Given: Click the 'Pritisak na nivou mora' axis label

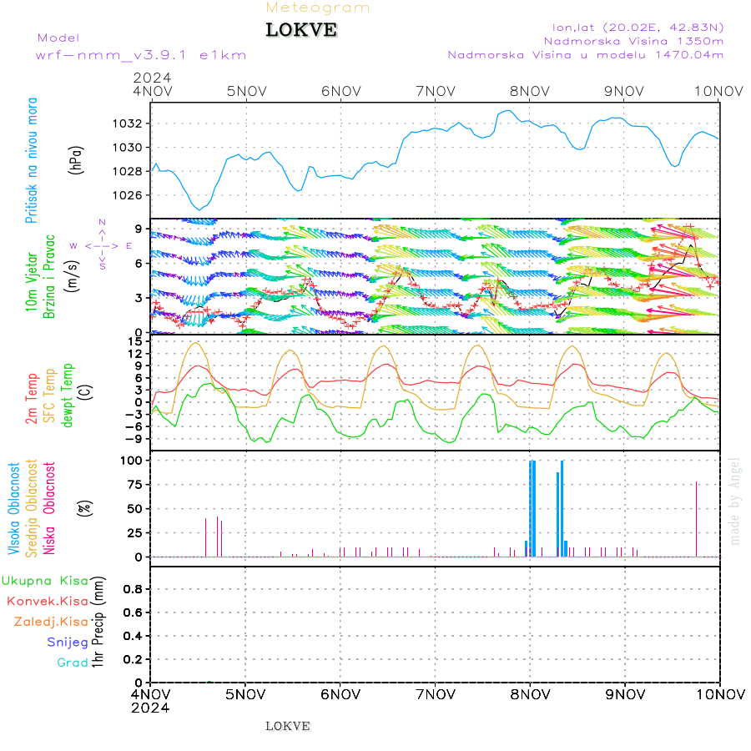Looking at the screenshot, I should [31, 160].
